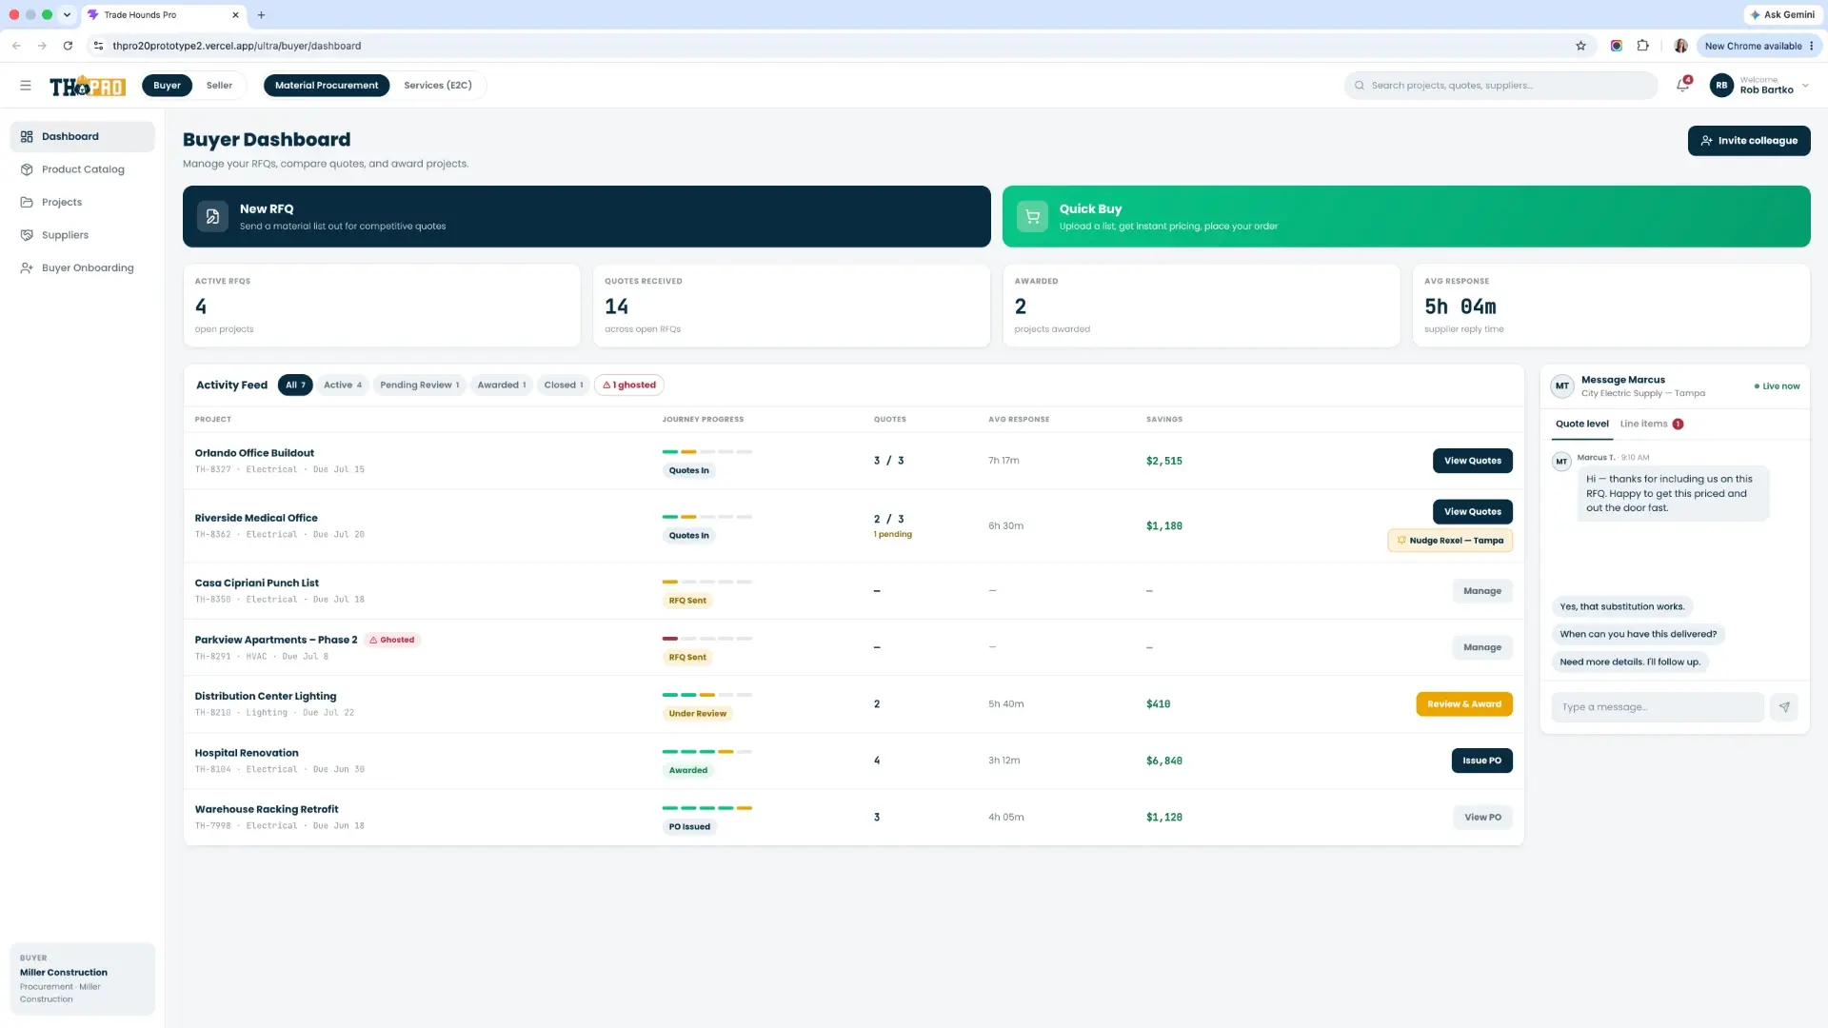
Task: Click the Chrome profile picture icon
Action: coord(1680,46)
